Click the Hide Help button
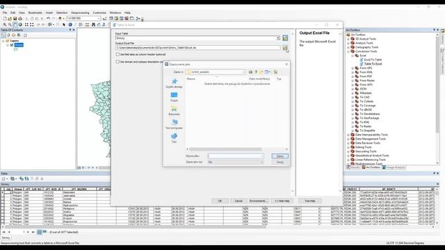The image size is (445, 250). 282,201
